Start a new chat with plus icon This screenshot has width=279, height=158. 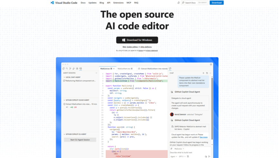204,73
